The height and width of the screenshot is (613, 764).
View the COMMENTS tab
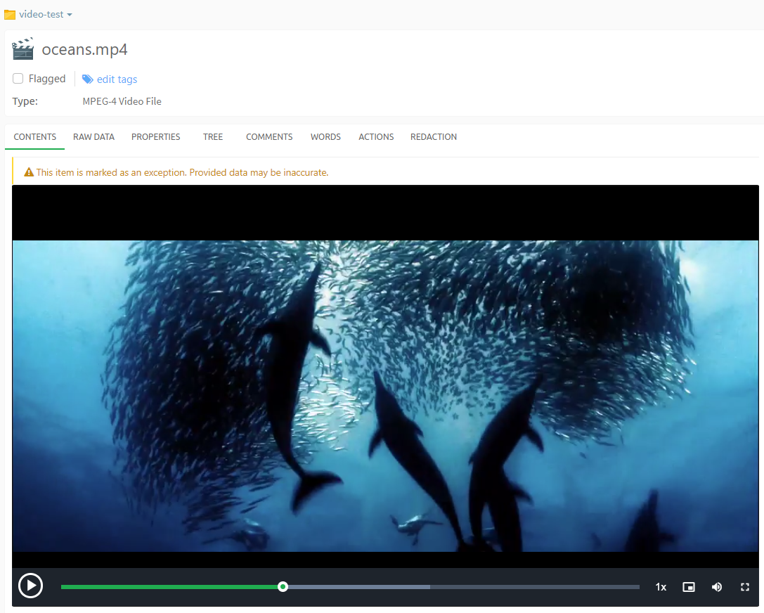(268, 137)
